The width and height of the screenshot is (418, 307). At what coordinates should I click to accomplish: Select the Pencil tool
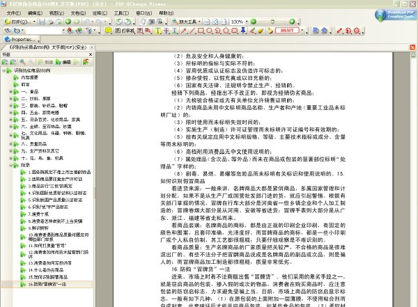click(x=252, y=31)
